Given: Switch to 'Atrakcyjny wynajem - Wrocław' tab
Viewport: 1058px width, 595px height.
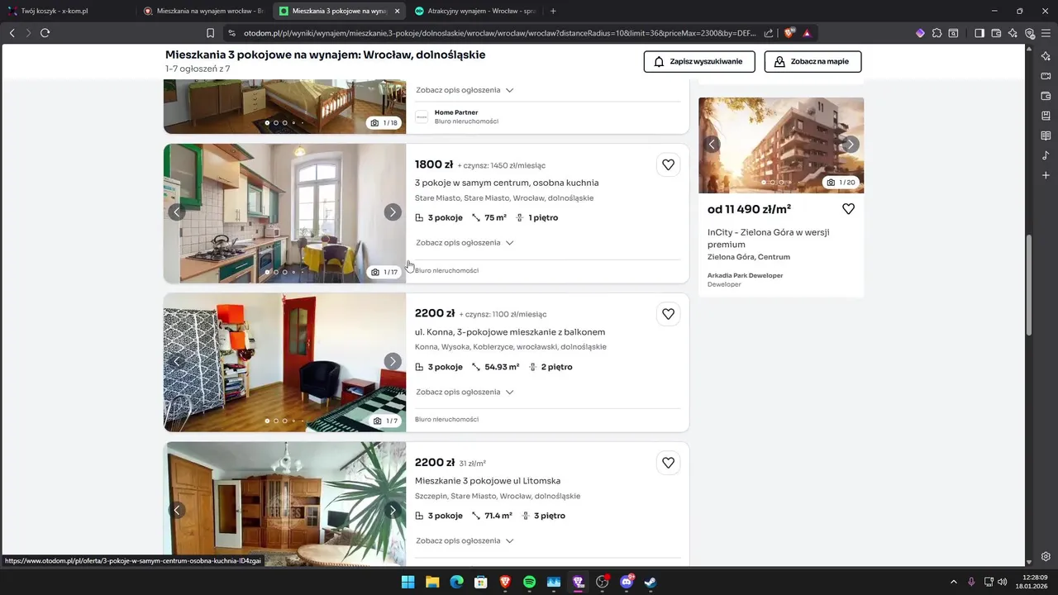Looking at the screenshot, I should point(474,11).
